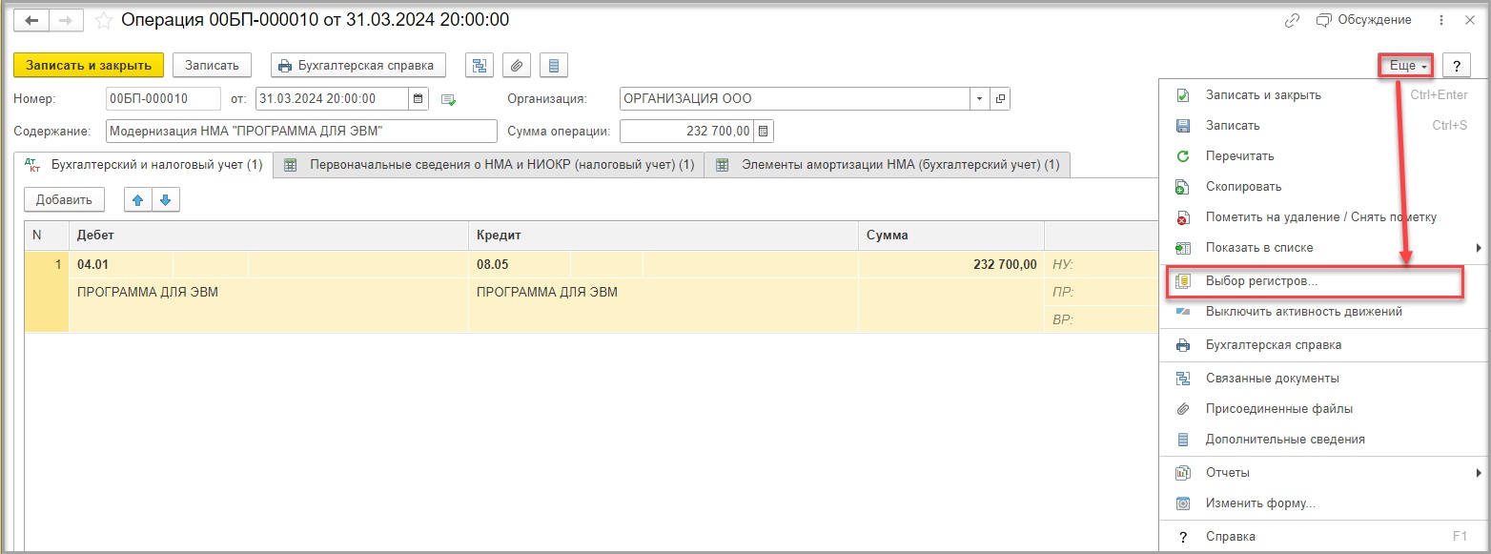The width and height of the screenshot is (1491, 554).
Task: Open calendar picker for document date
Action: click(418, 98)
